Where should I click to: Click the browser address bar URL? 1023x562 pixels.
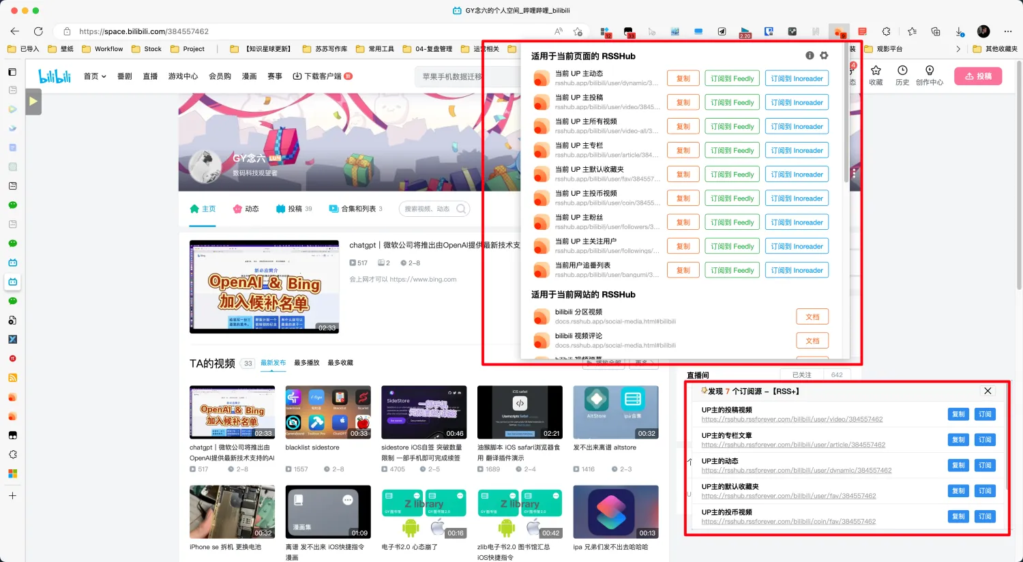[x=144, y=31]
